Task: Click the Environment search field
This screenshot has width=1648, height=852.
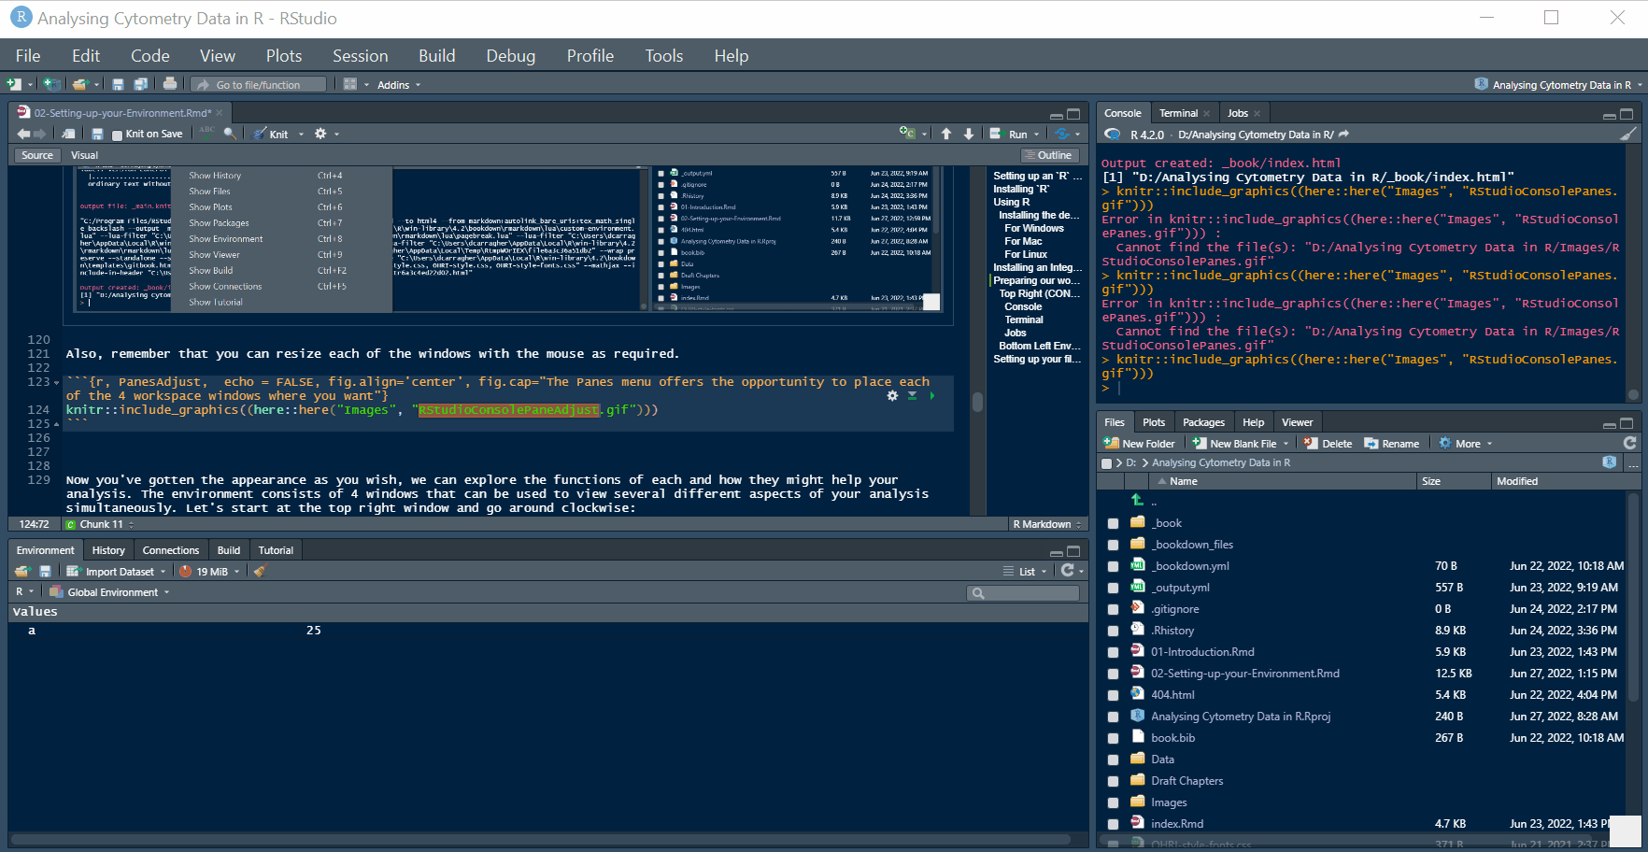Action: pos(1023,592)
